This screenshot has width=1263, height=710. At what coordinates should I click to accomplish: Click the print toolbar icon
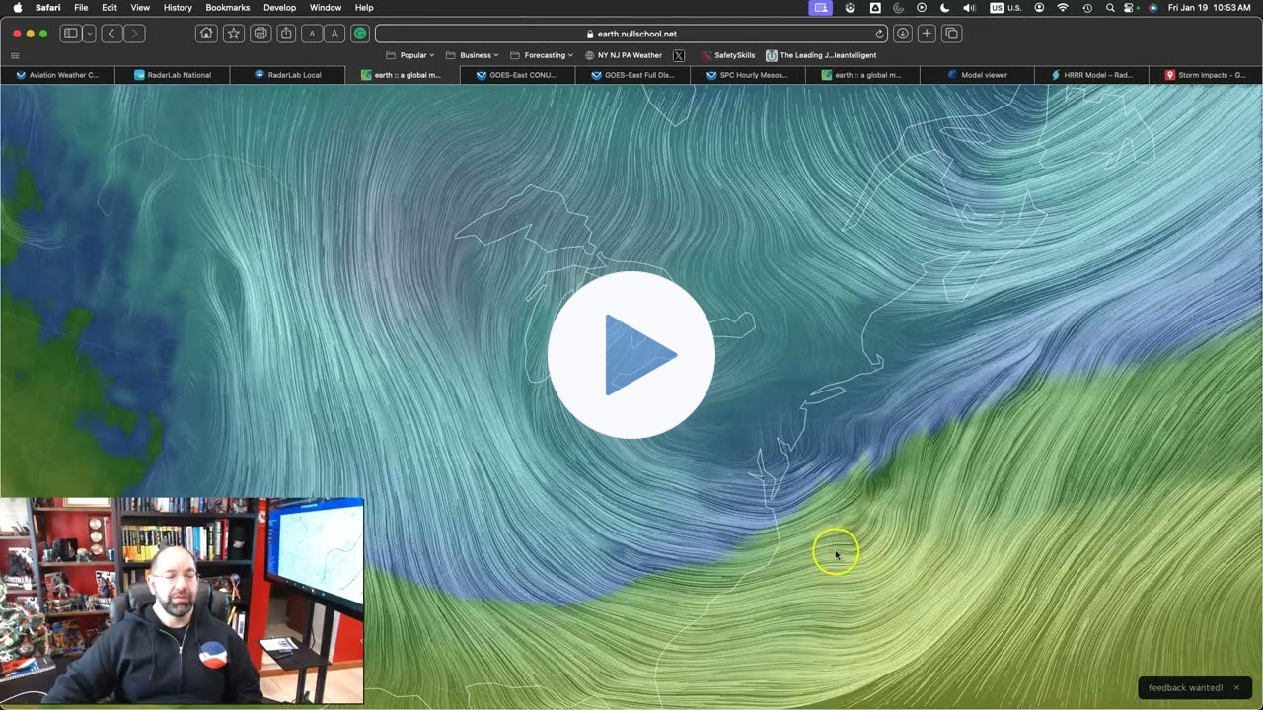[260, 34]
